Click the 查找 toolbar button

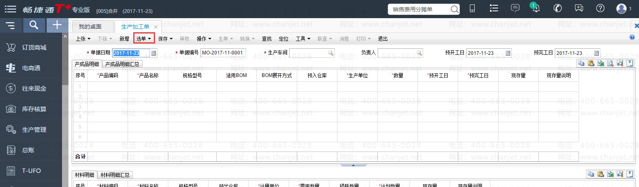tap(267, 39)
